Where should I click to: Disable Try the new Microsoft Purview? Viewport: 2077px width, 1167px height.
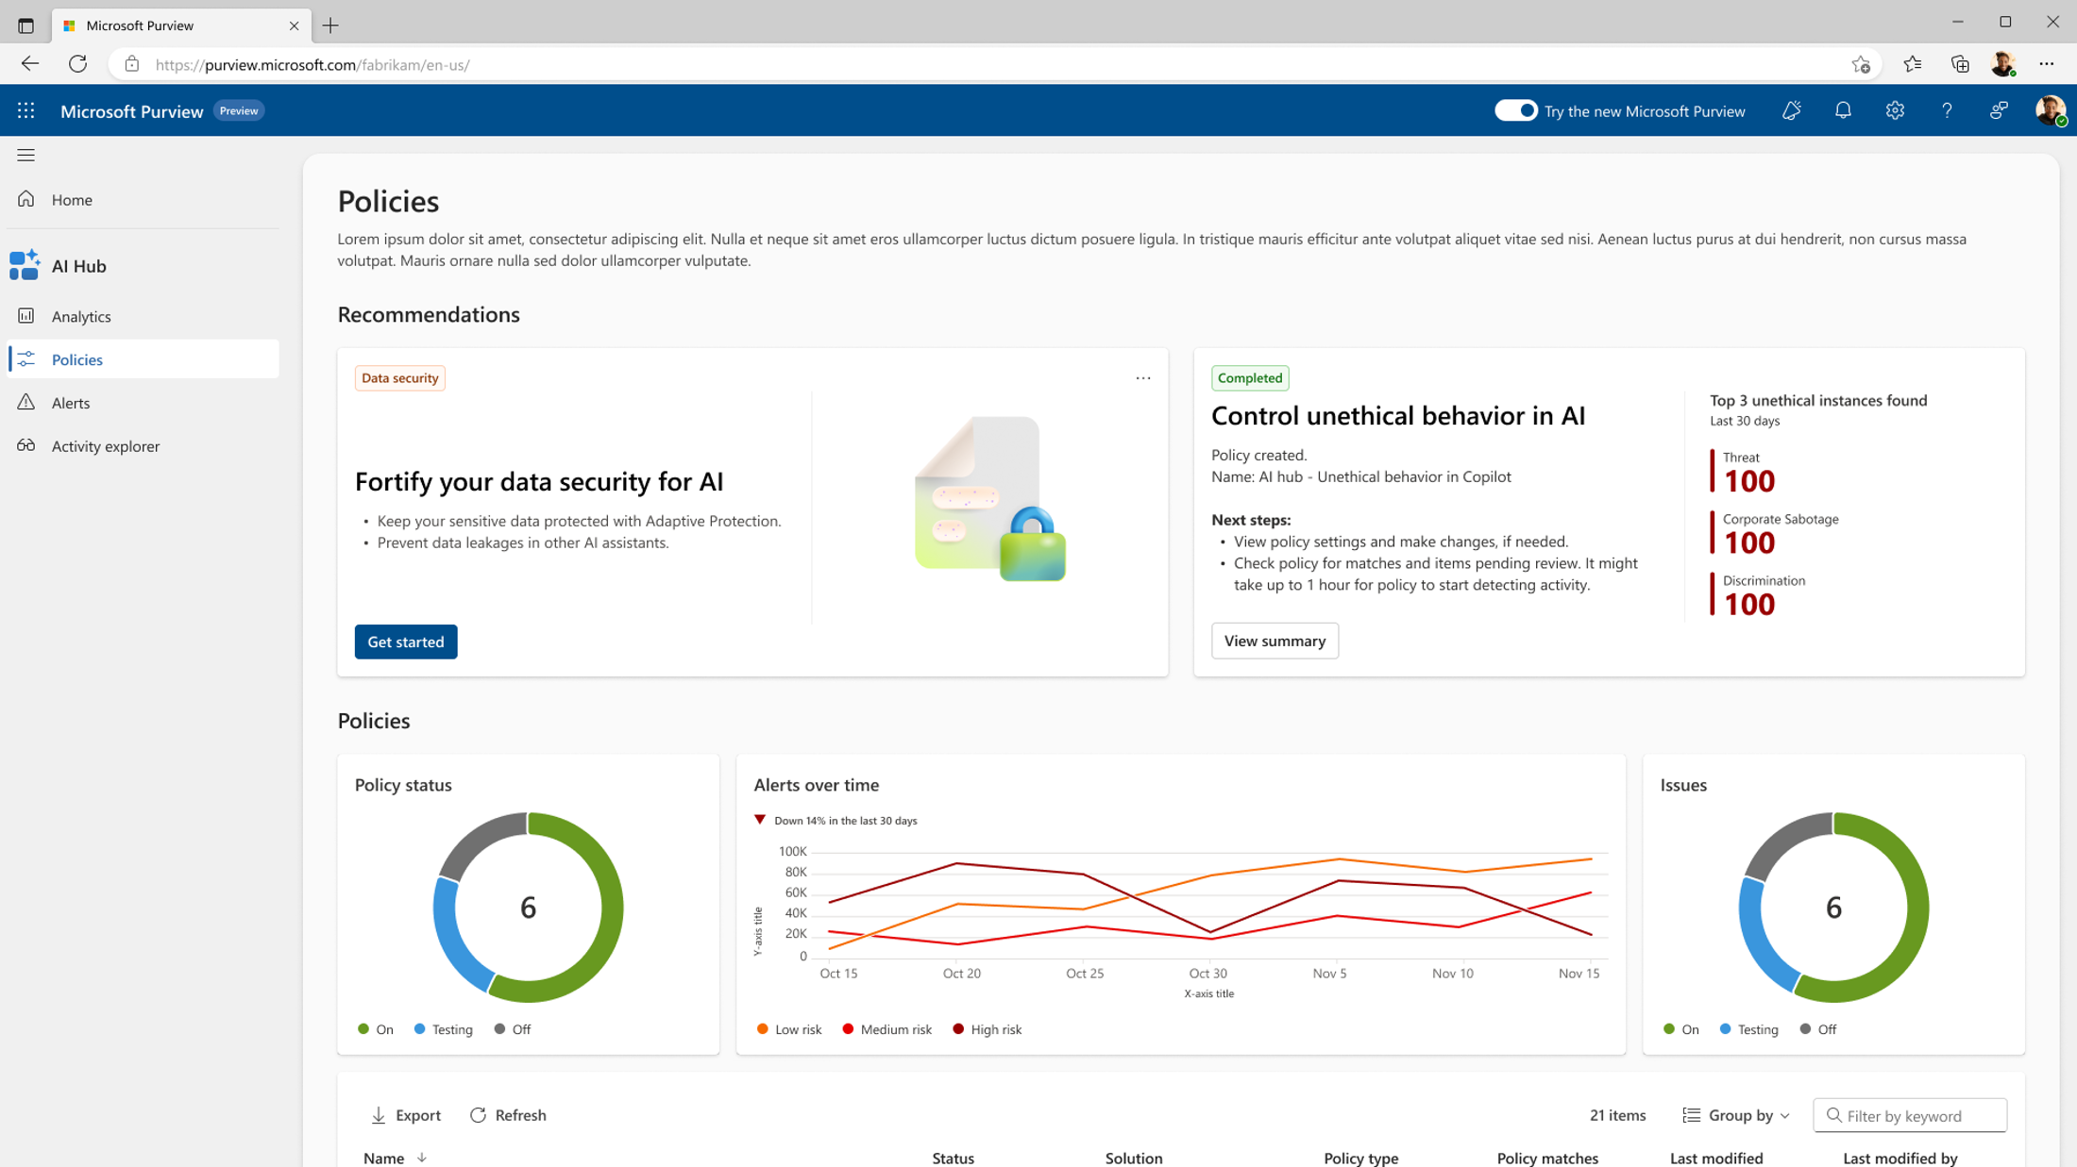tap(1515, 110)
